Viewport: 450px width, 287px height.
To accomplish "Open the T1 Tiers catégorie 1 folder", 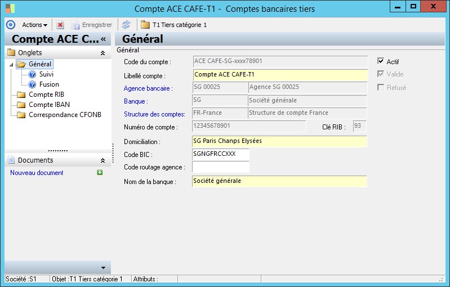I will click(x=173, y=25).
